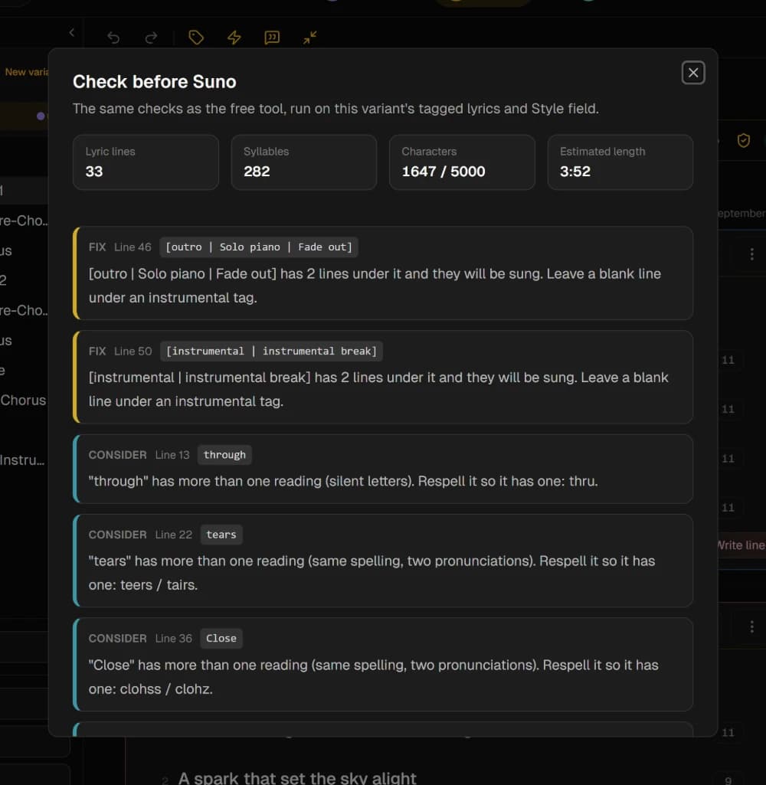This screenshot has width=766, height=785.
Task: Click the collapse arrows toolbar icon
Action: pos(310,38)
